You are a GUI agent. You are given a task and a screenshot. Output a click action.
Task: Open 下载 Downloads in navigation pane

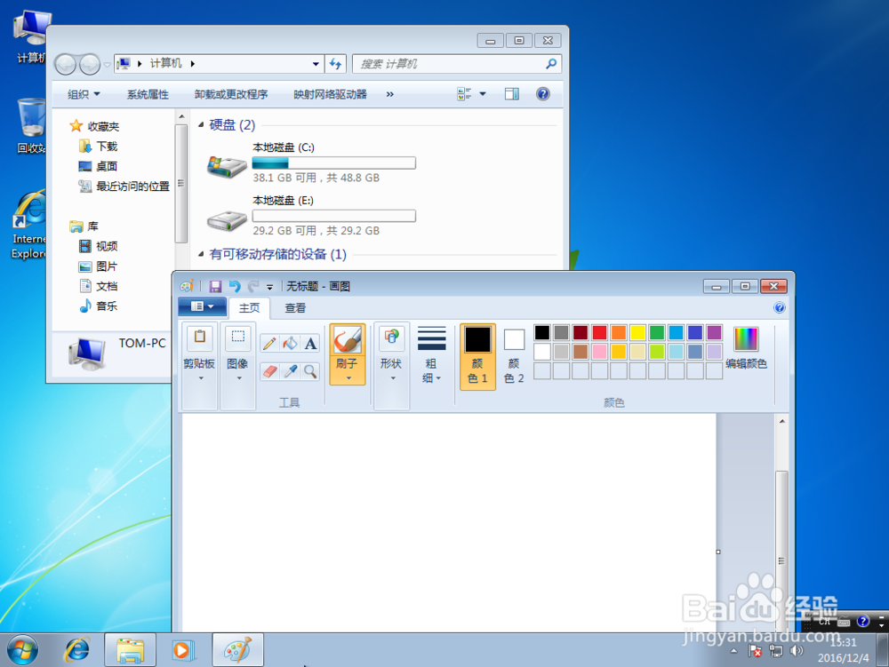[x=98, y=147]
